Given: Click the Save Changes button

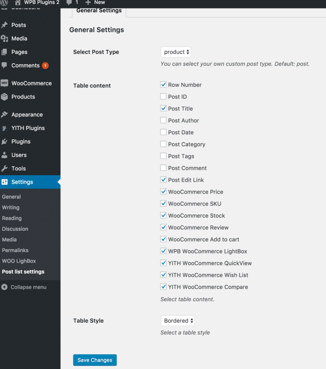Looking at the screenshot, I should click(x=95, y=360).
